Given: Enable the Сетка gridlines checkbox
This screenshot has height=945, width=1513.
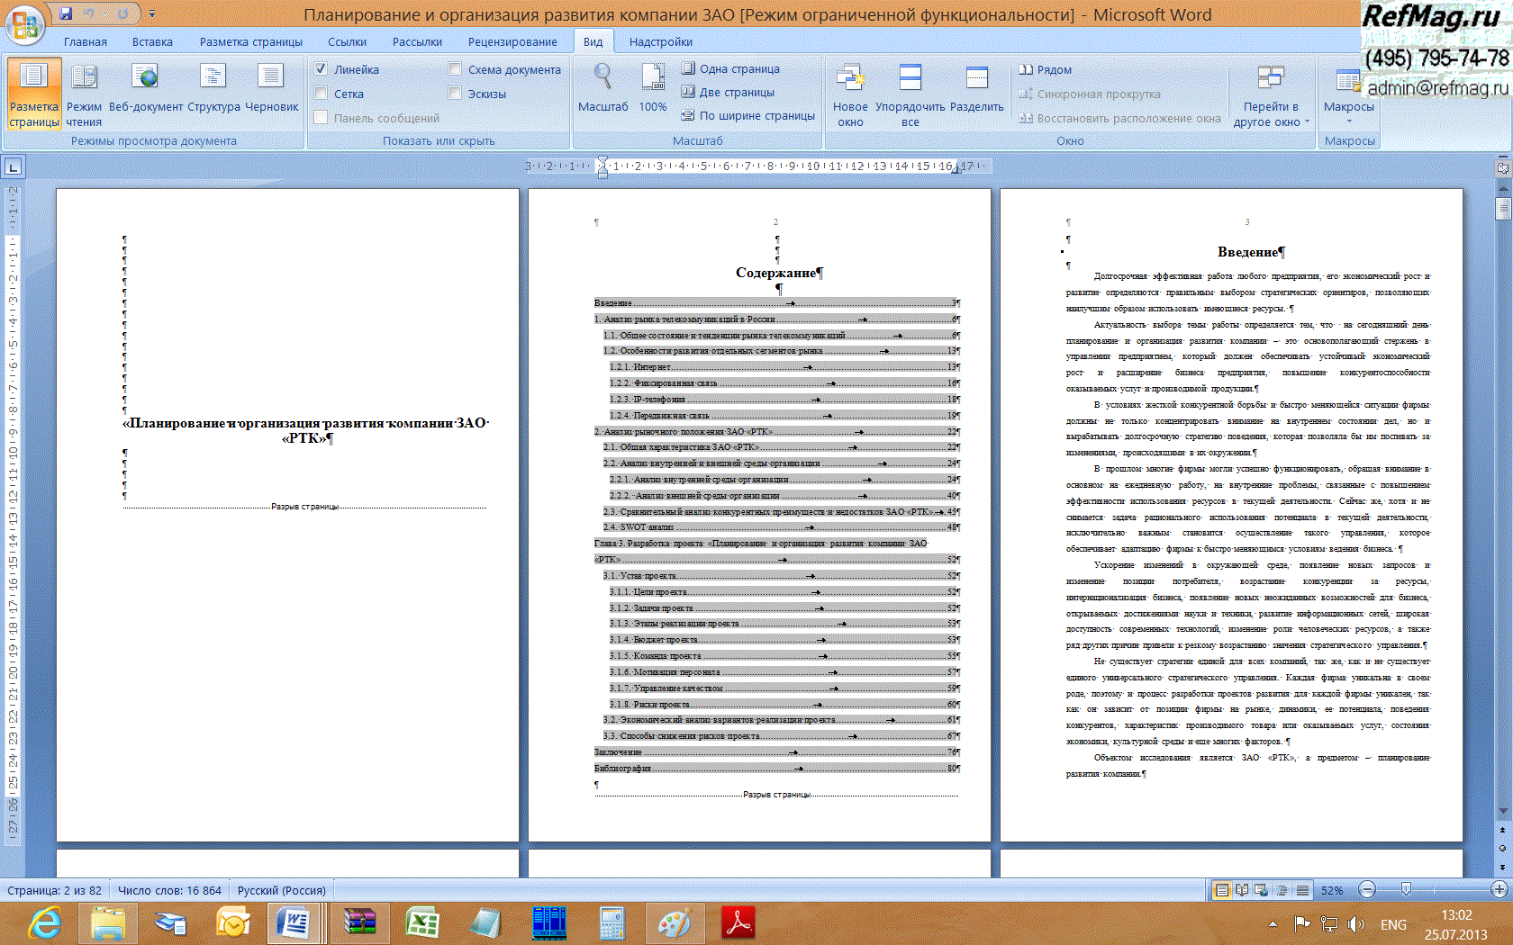Looking at the screenshot, I should (x=321, y=94).
